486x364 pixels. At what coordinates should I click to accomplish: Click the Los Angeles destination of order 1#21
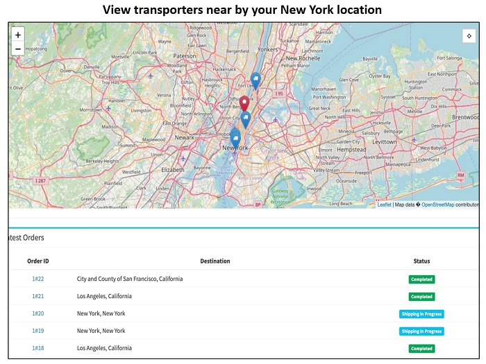click(x=104, y=296)
